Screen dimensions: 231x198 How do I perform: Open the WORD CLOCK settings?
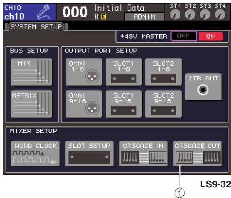point(35,154)
